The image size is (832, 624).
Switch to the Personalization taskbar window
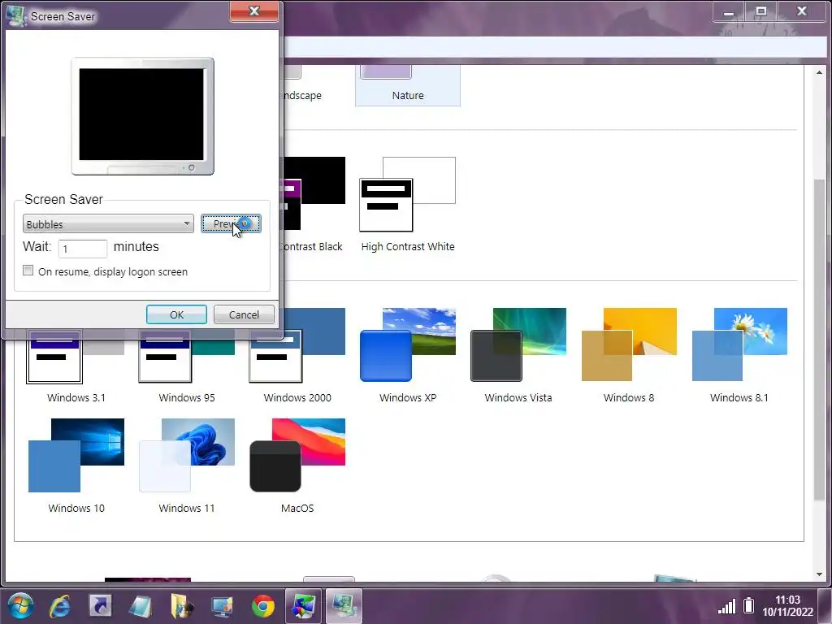click(303, 606)
